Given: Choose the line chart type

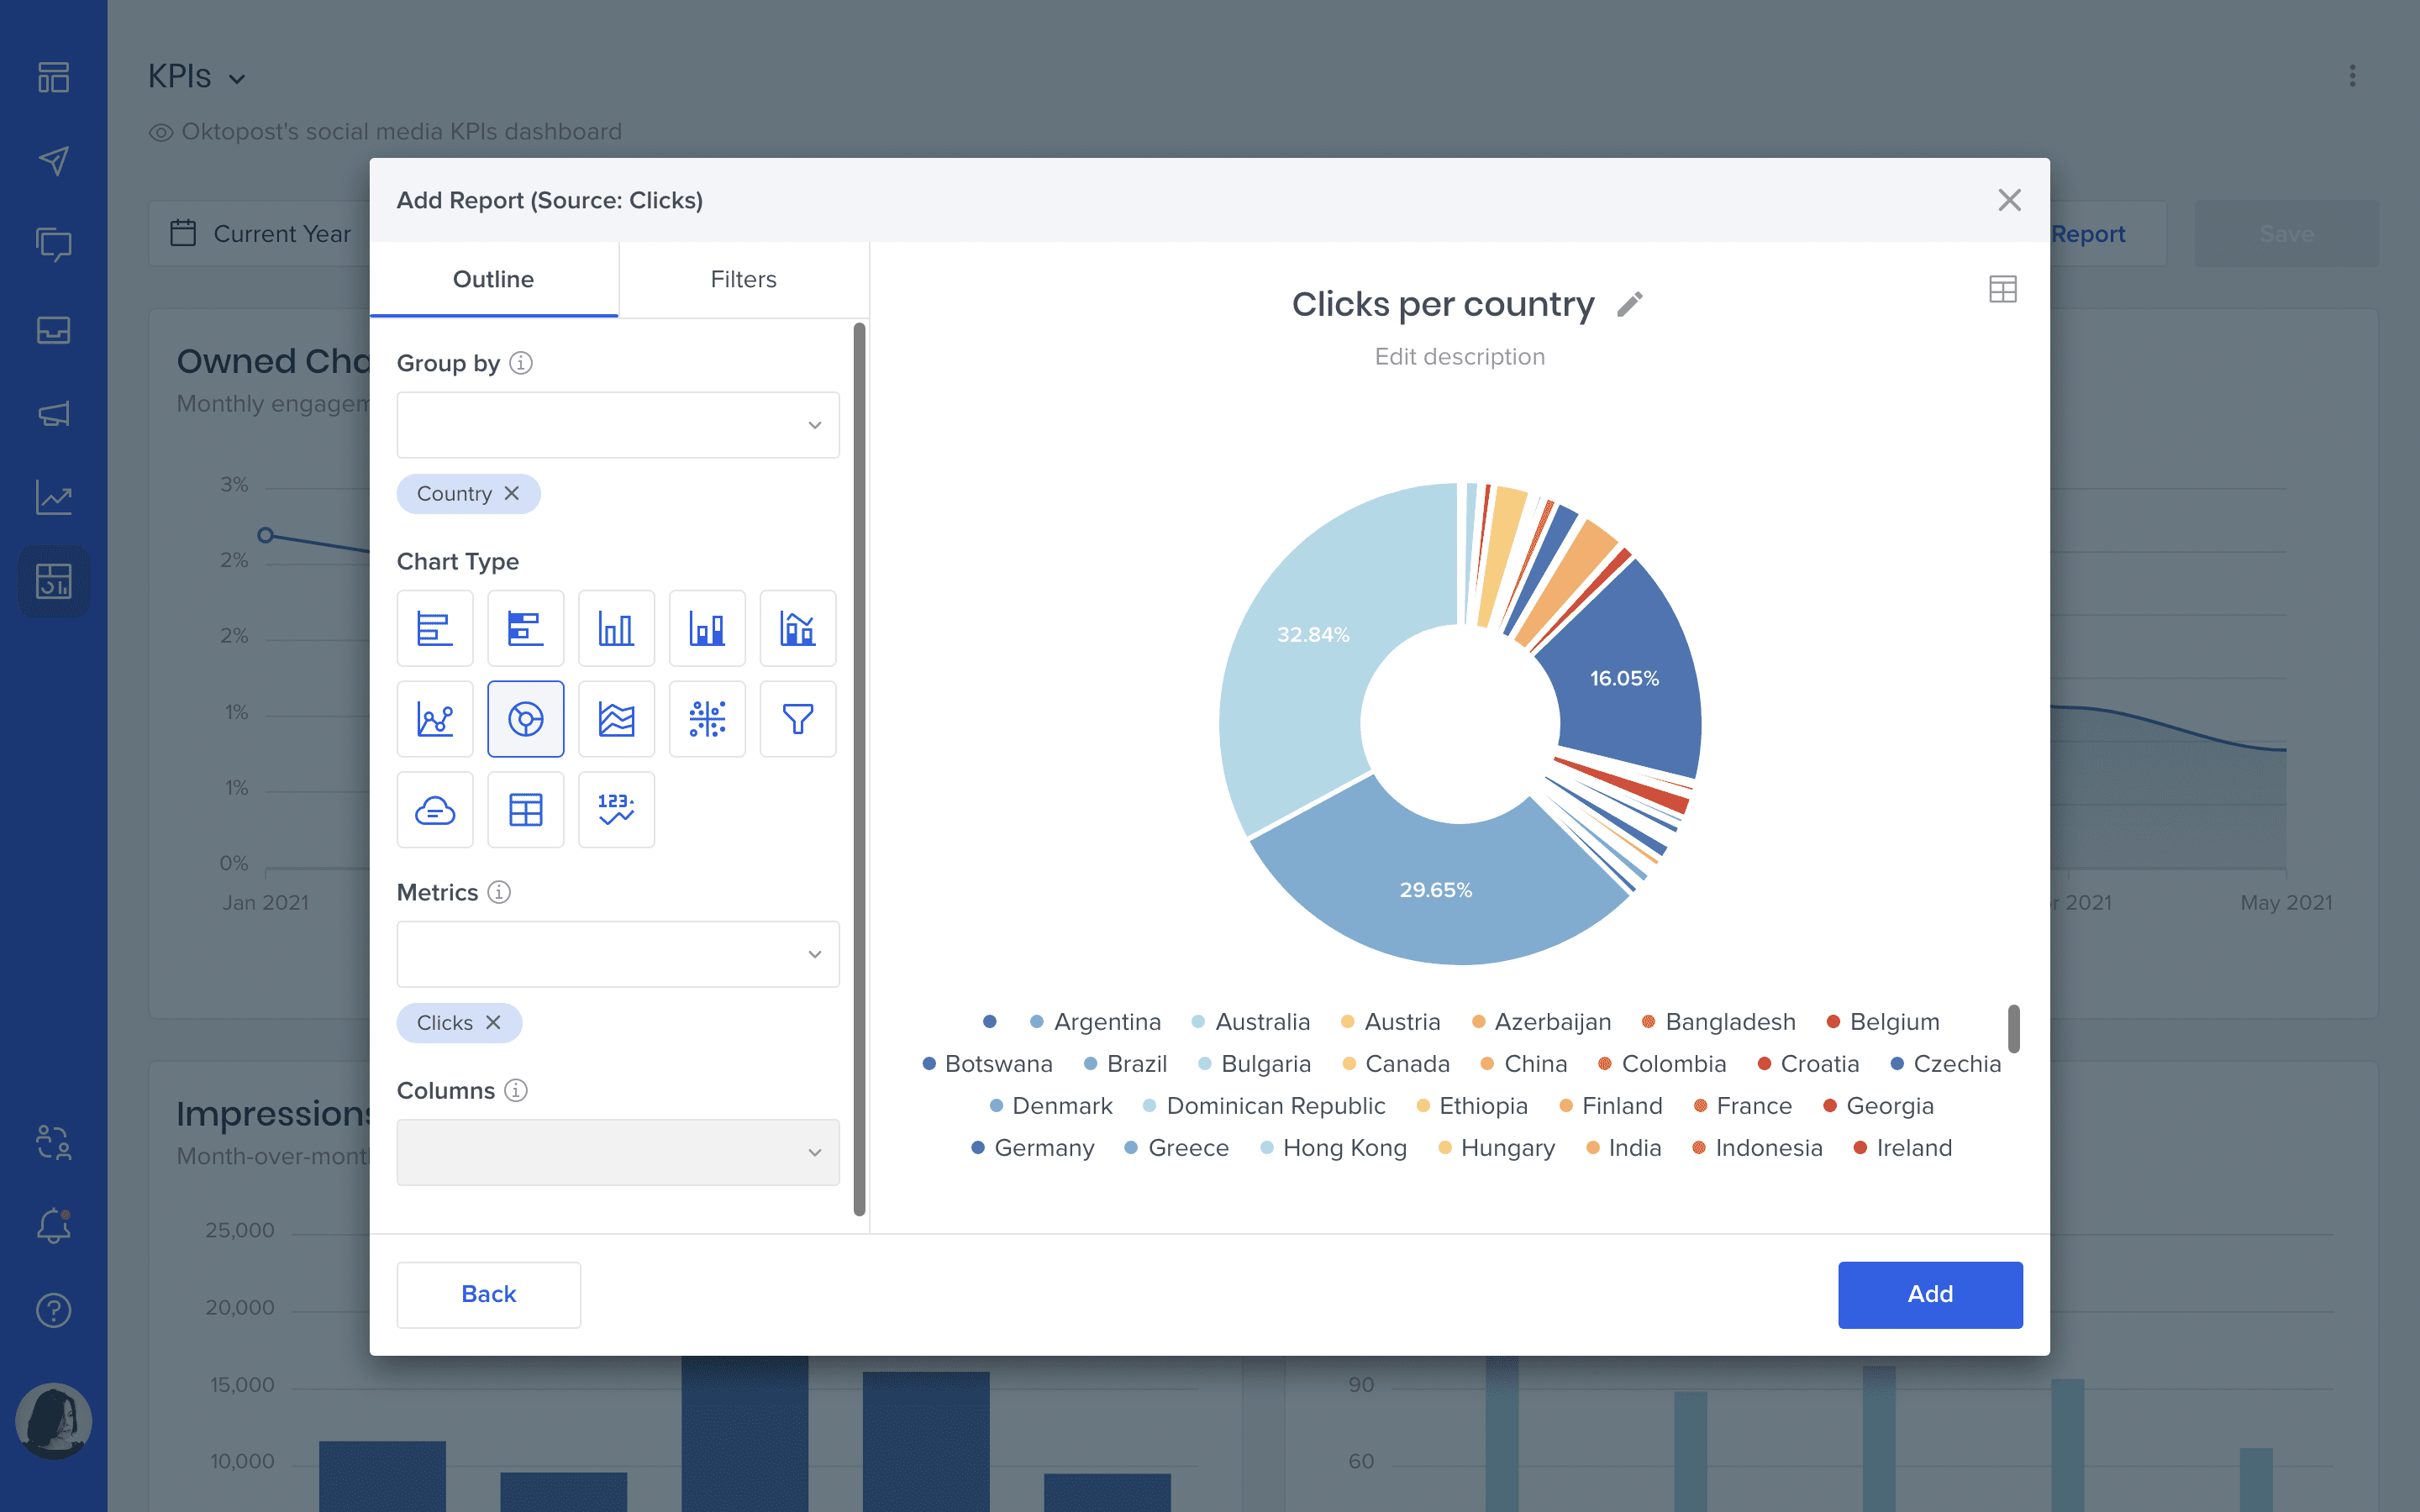Looking at the screenshot, I should tap(435, 718).
